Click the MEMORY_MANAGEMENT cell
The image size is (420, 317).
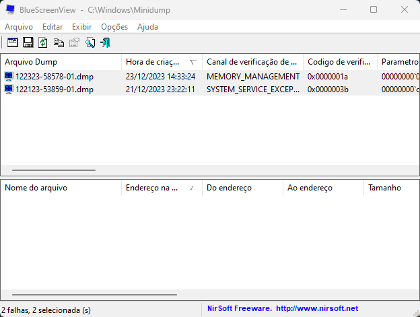tap(253, 77)
